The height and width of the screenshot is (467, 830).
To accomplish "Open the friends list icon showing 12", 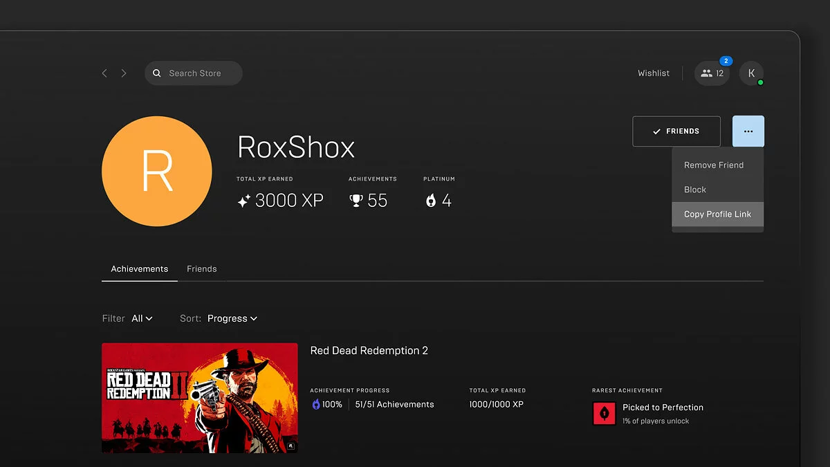I will [x=712, y=73].
